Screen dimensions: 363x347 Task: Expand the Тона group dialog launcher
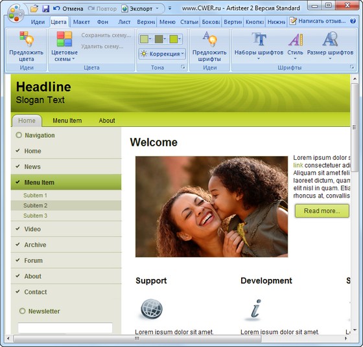[183, 67]
